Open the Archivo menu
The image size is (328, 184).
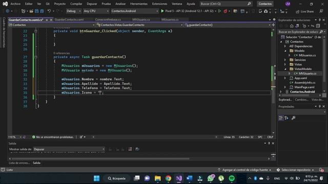[x=15, y=4]
